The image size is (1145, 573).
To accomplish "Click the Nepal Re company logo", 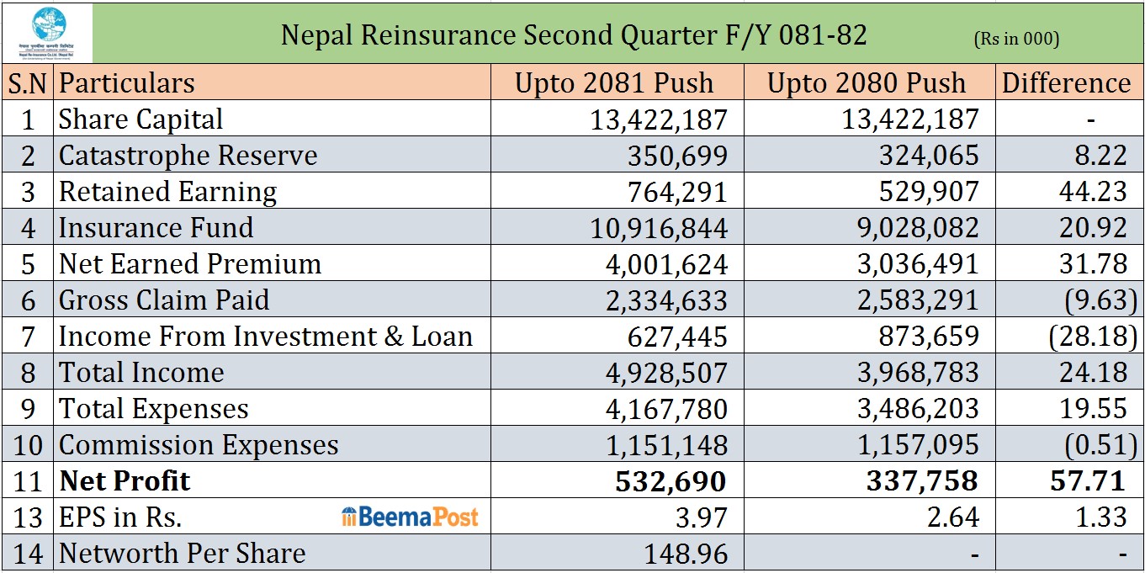I will coord(50,32).
